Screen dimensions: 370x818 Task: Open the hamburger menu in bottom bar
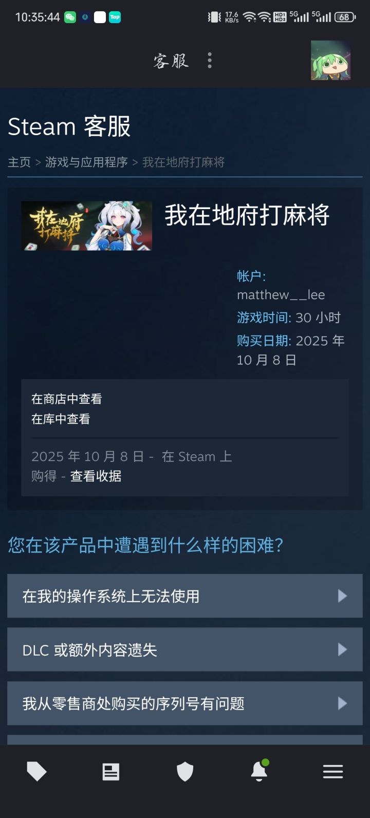click(x=333, y=771)
